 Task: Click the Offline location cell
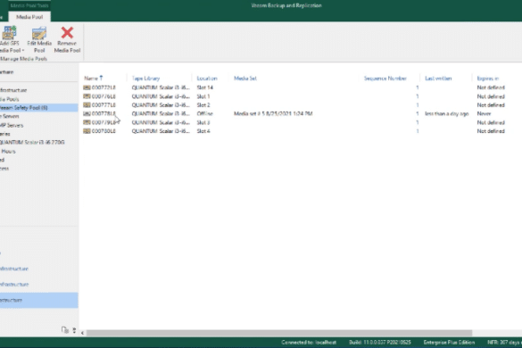204,113
